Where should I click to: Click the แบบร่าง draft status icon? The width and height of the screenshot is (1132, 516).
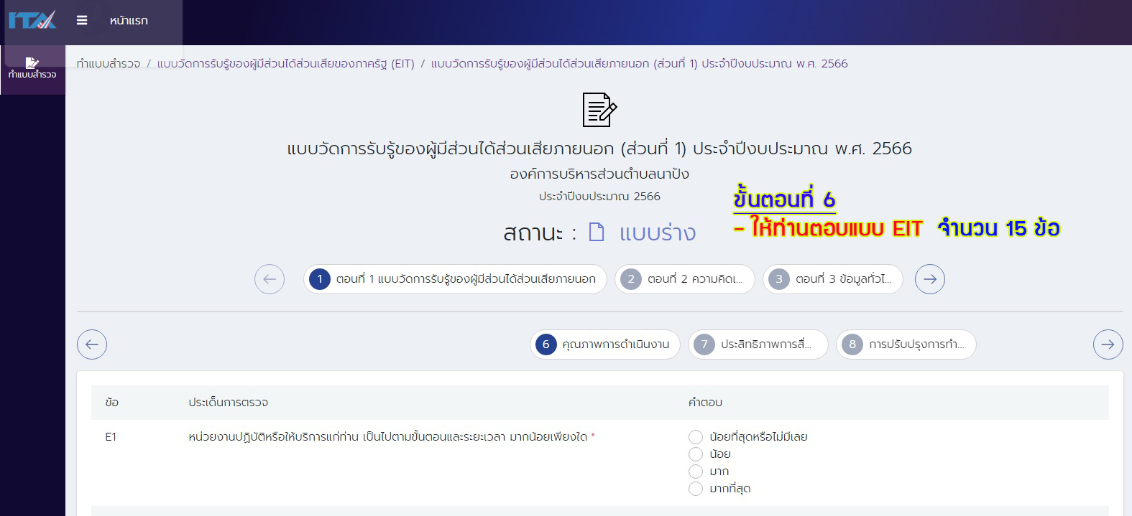(597, 233)
